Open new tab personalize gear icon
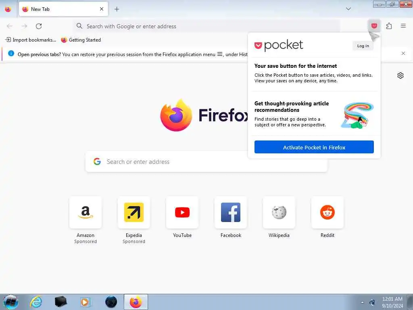The image size is (413, 310). [400, 75]
